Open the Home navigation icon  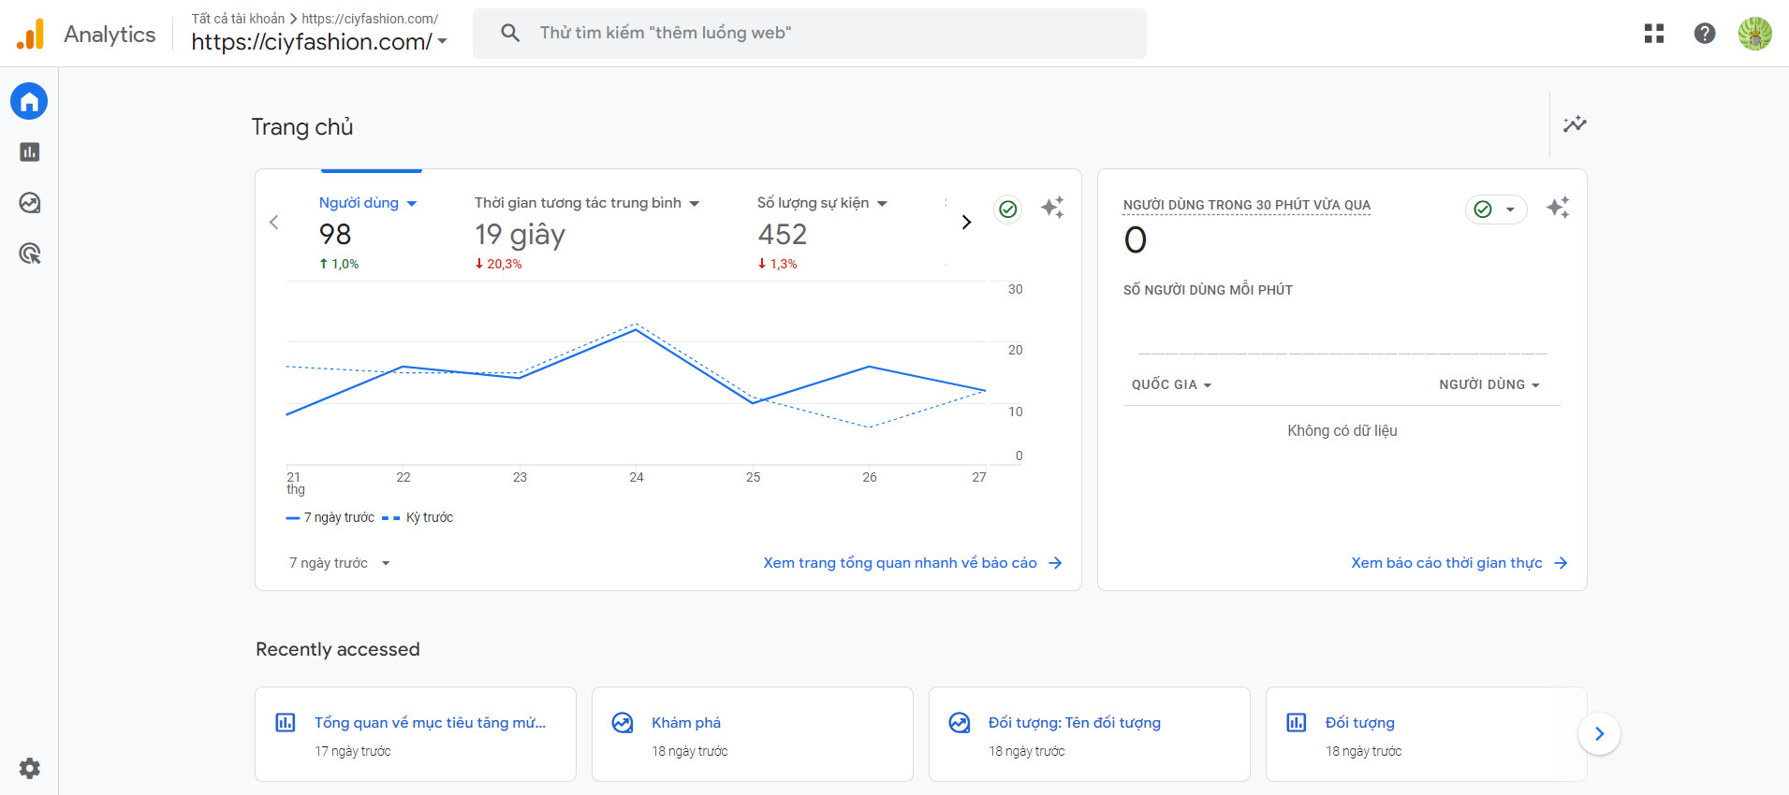click(x=29, y=101)
